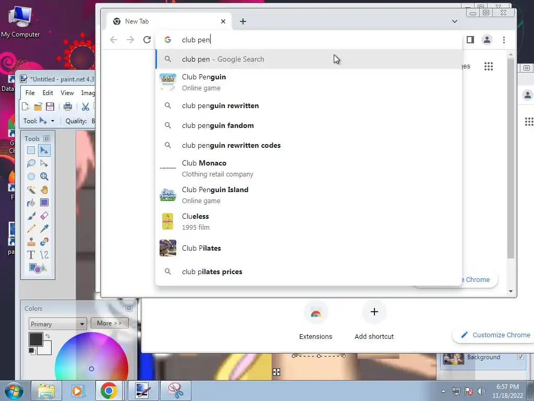Choose 'club penguin rewritten' suggestion
This screenshot has width=534, height=401.
(x=309, y=105)
